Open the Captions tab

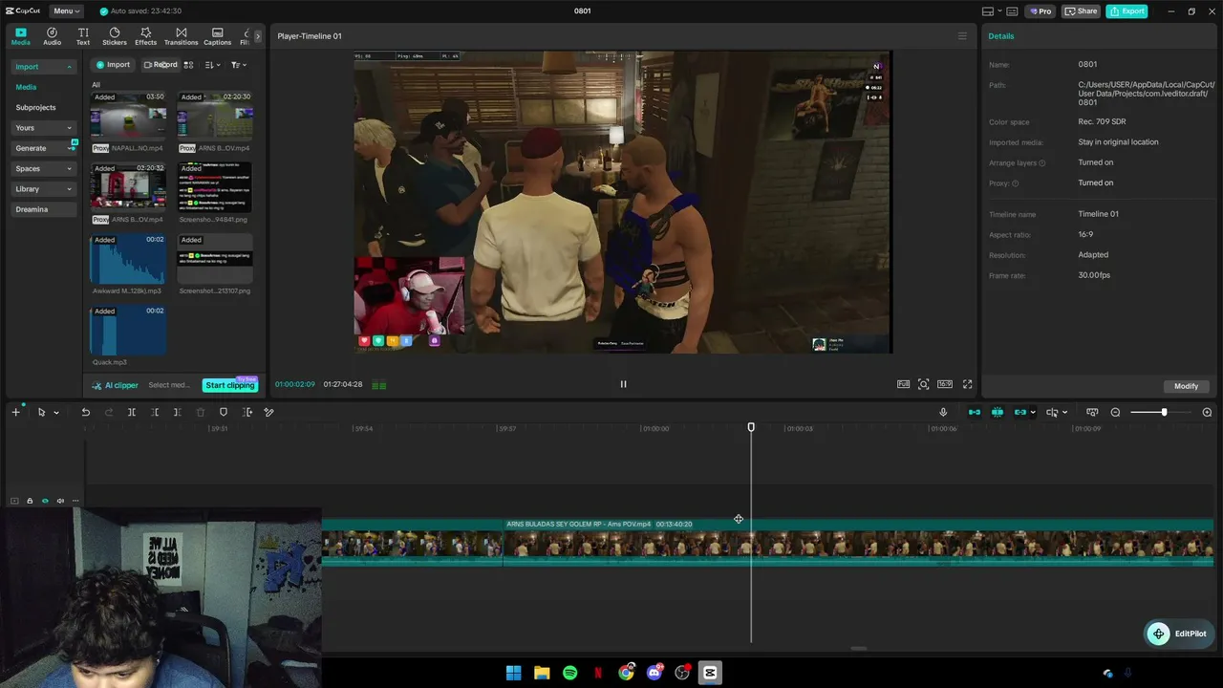point(217,36)
